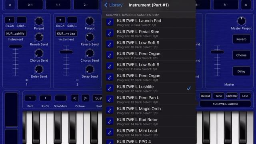Click 'KURZWEIL K2500 DJ SAMPLES 3.sf2' header
Viewport: 256px width, 144px height.
point(132,15)
